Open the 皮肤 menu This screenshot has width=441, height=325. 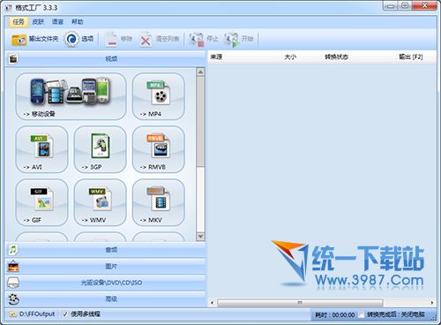38,21
